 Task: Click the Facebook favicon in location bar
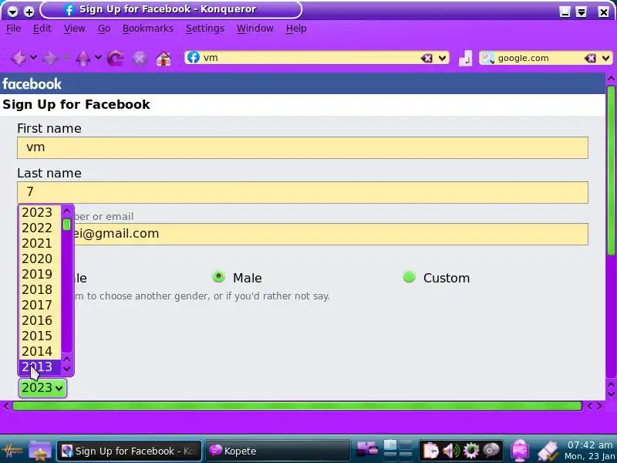click(194, 57)
